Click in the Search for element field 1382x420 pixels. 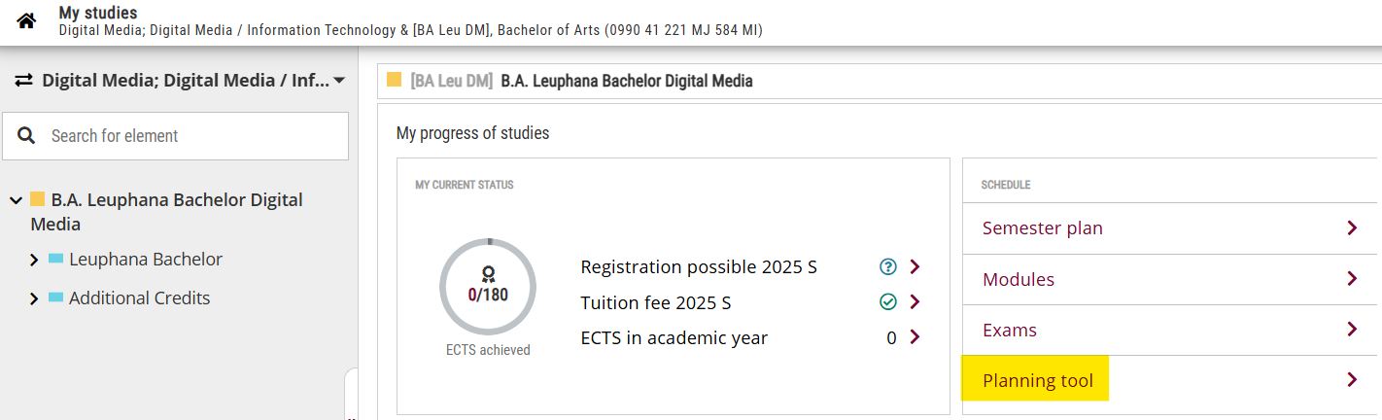175,136
